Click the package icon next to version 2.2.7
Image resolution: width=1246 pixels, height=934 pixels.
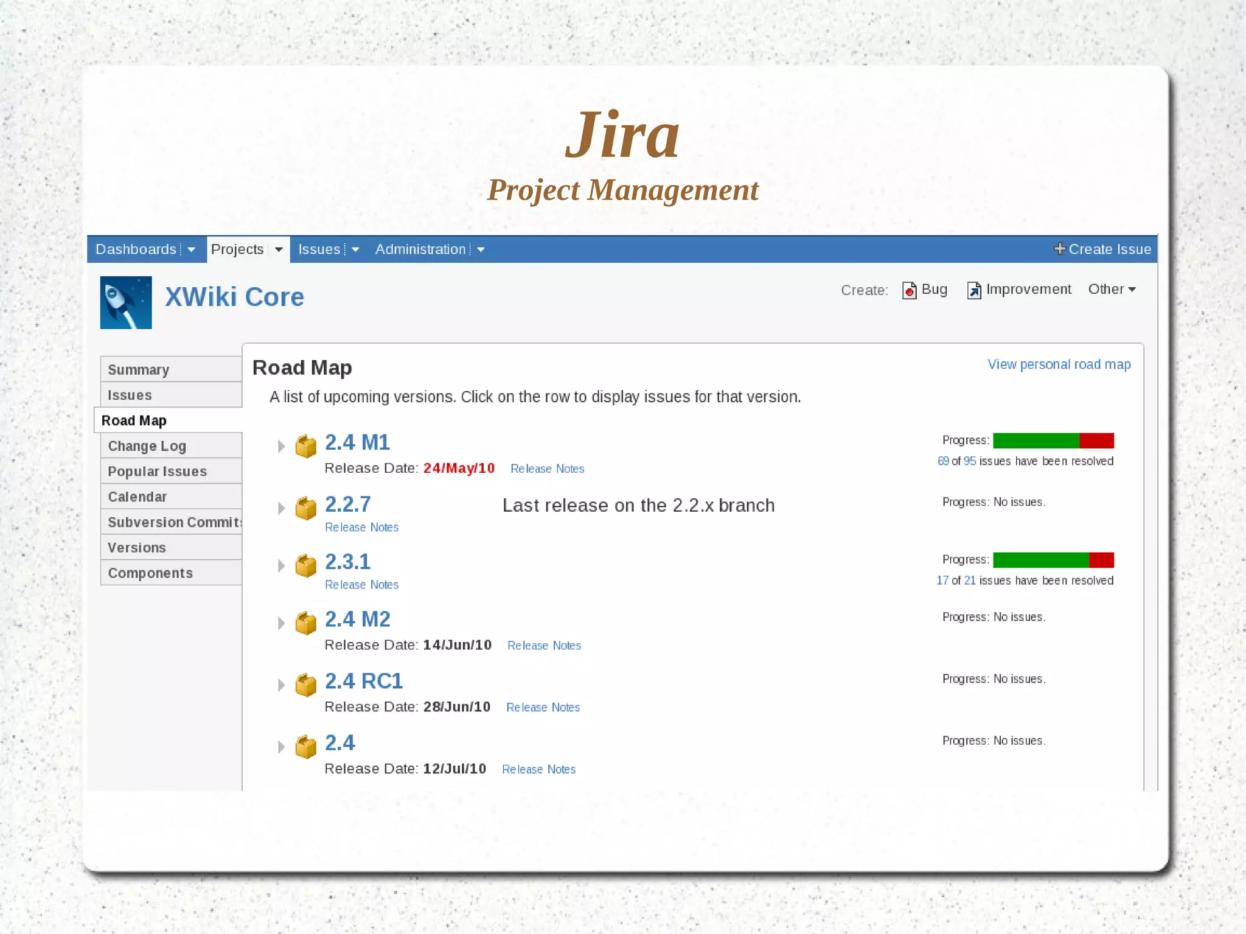pyautogui.click(x=306, y=508)
